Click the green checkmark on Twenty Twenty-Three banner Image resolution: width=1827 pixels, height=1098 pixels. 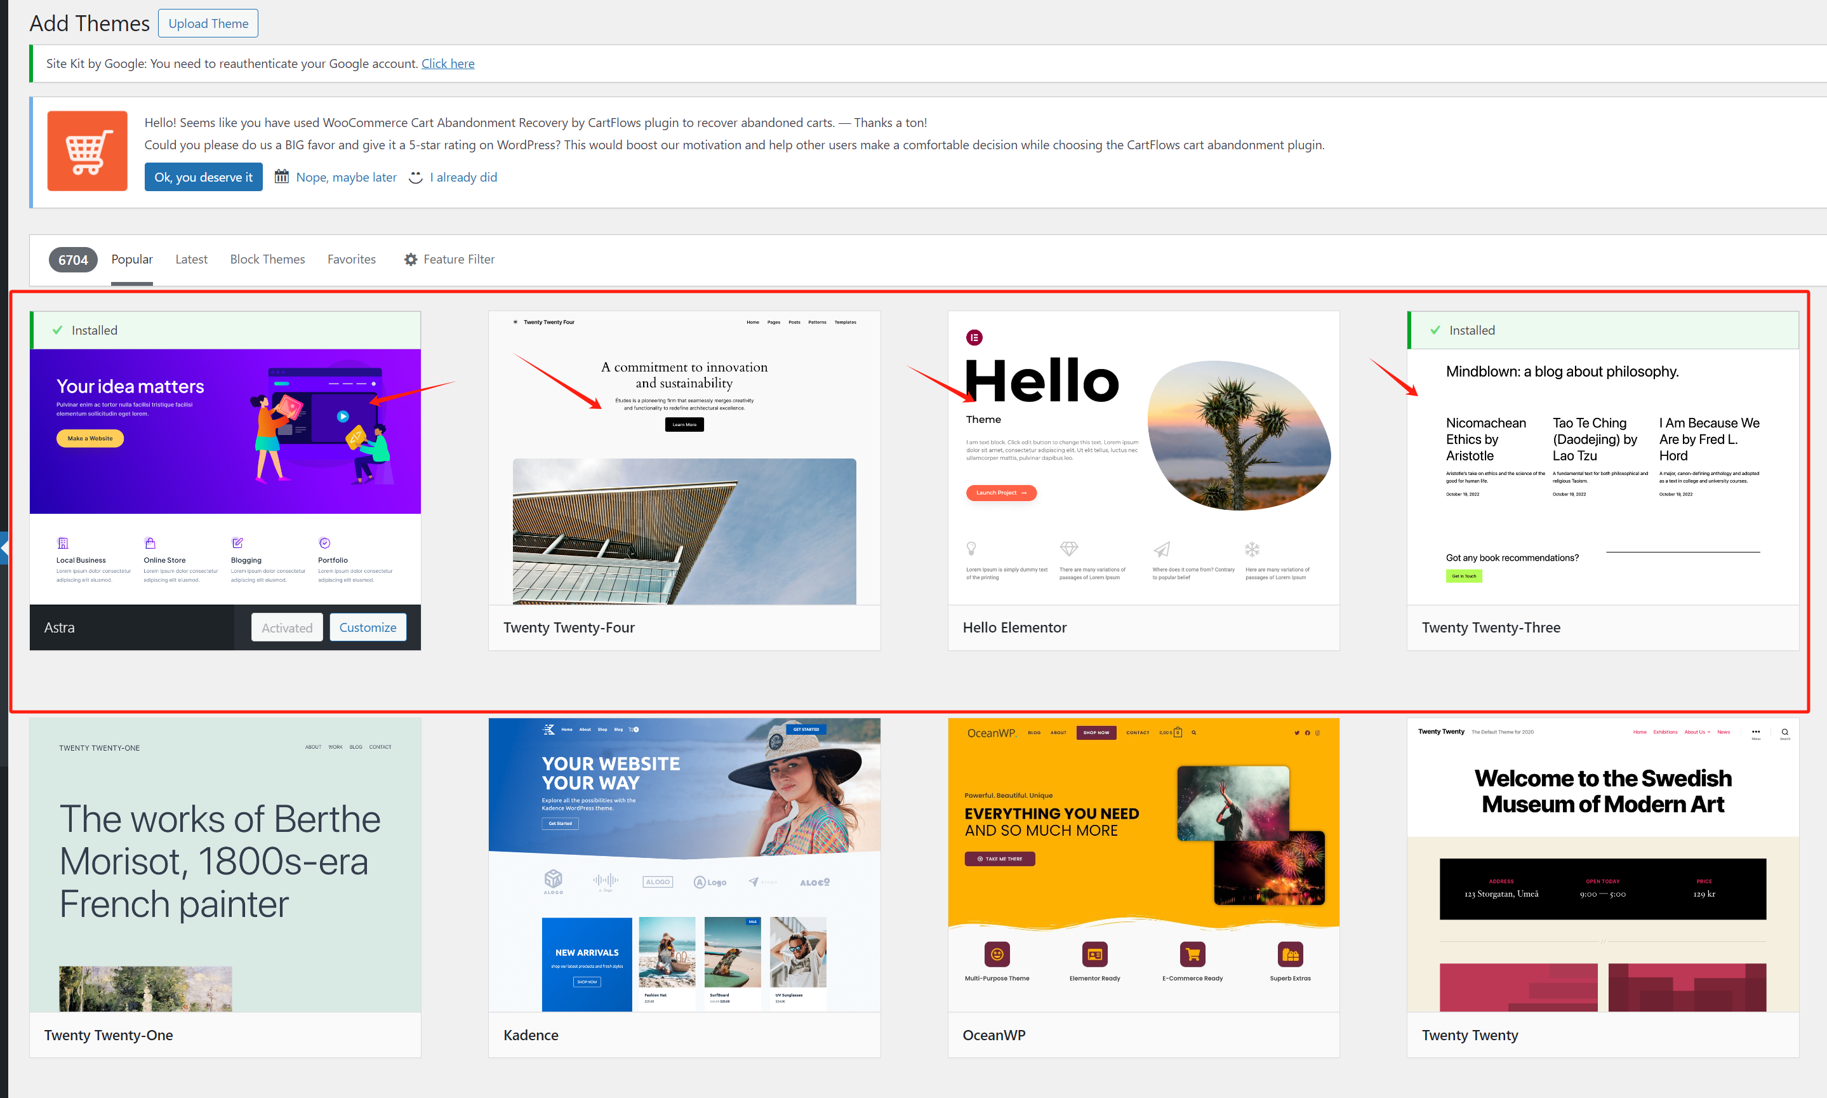[1435, 330]
